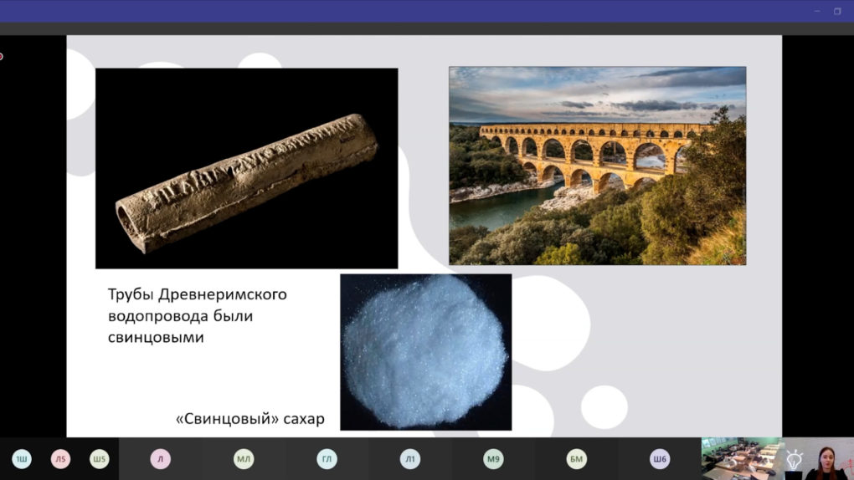
Task: Choose the Ш6 participant avatar
Action: click(660, 459)
